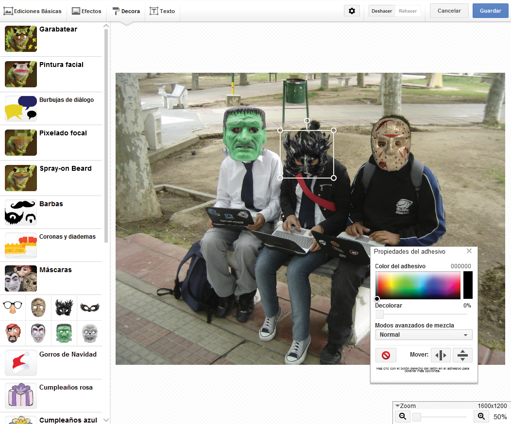
Task: Delete the sticker with red prohibition icon
Action: tap(386, 355)
